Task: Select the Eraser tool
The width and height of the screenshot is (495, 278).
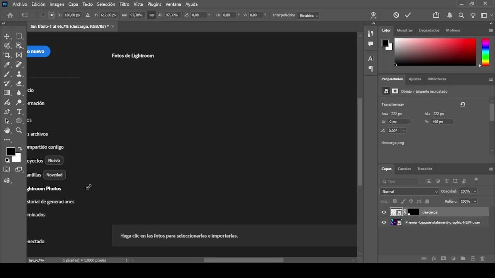Action: (19, 83)
